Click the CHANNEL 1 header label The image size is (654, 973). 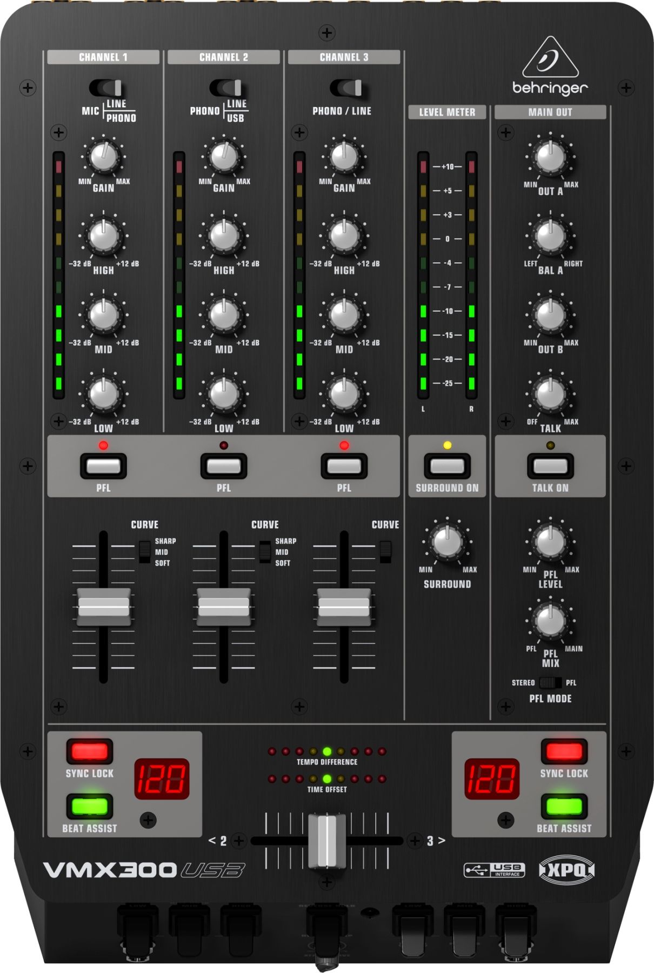[103, 57]
